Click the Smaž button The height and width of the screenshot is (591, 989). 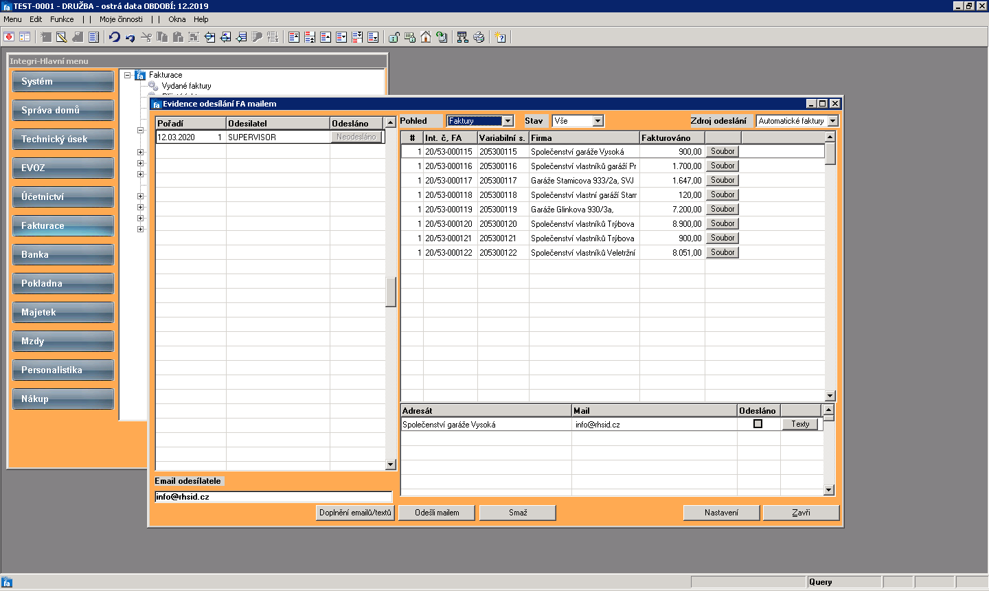518,513
